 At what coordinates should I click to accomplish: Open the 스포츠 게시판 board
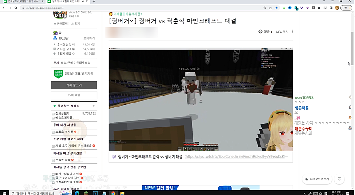[64, 132]
